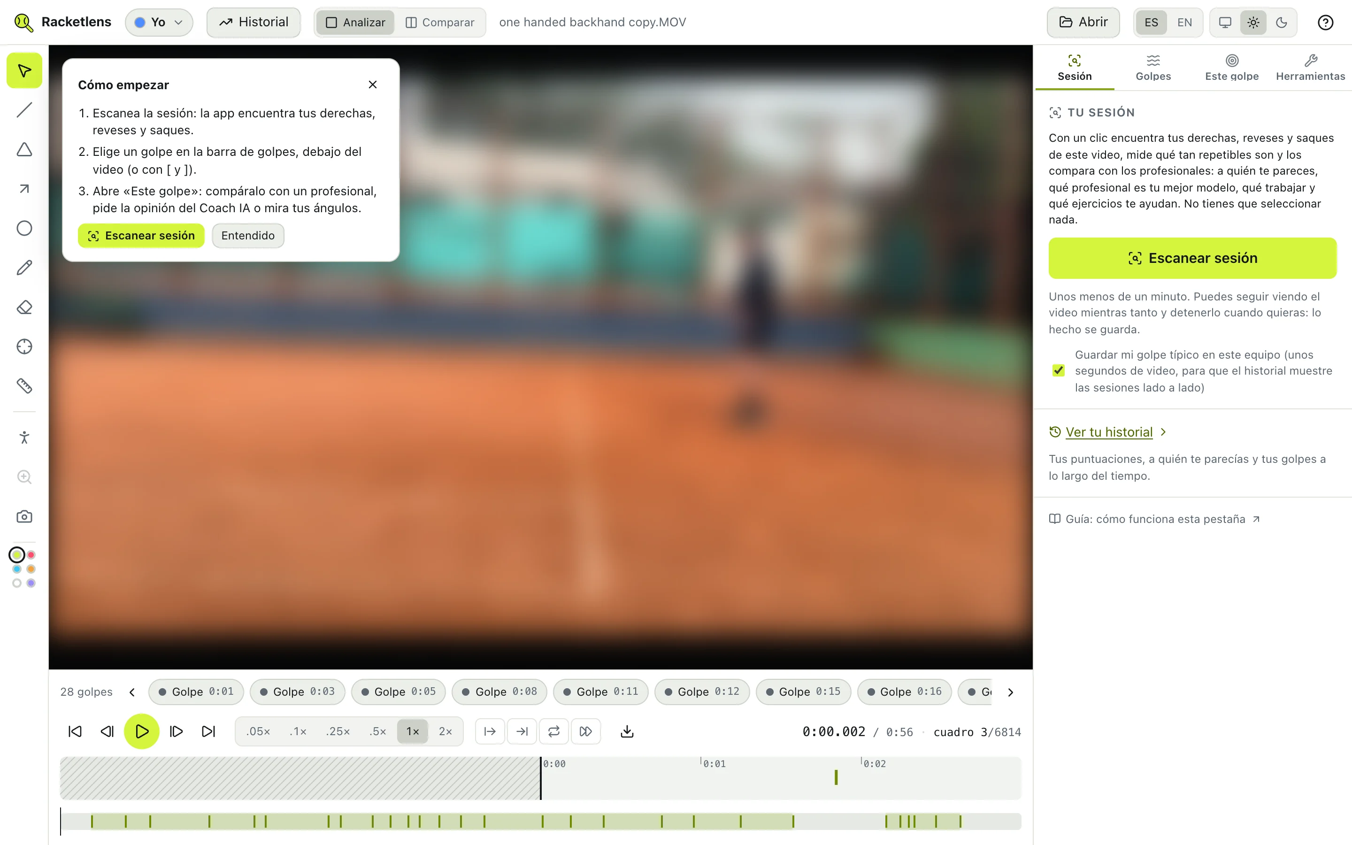Take a snapshot with camera icon
The width and height of the screenshot is (1352, 845).
24,516
